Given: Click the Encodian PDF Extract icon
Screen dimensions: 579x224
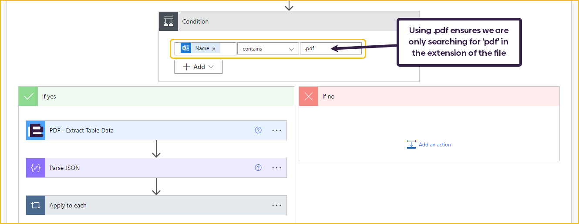Looking at the screenshot, I should coord(35,130).
